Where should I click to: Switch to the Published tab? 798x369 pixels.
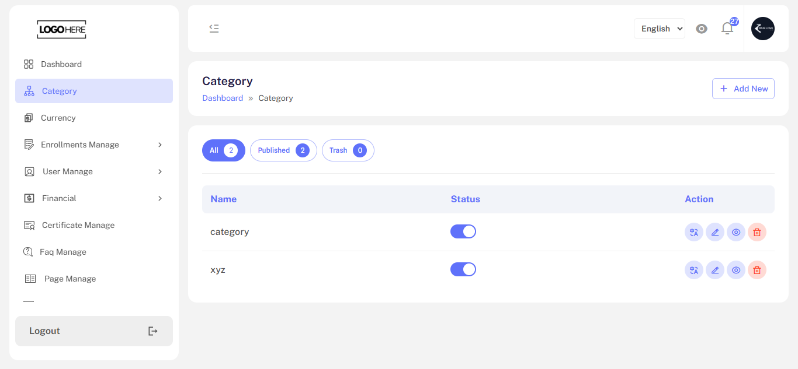click(x=283, y=150)
